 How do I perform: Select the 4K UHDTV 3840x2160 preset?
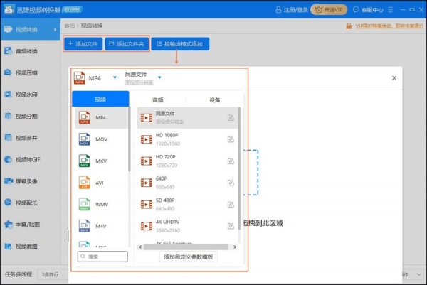coord(188,226)
